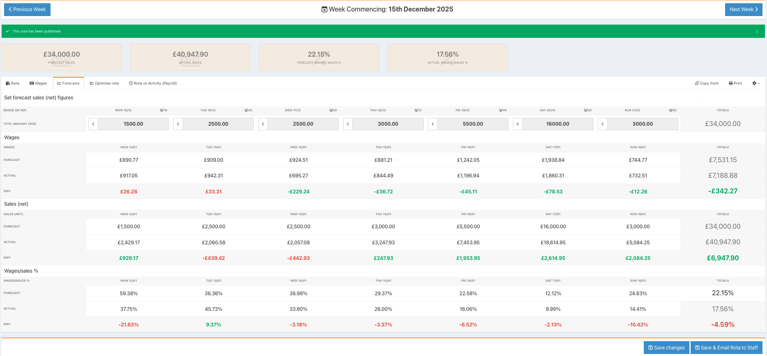Select the Optimise rota tab

click(104, 83)
